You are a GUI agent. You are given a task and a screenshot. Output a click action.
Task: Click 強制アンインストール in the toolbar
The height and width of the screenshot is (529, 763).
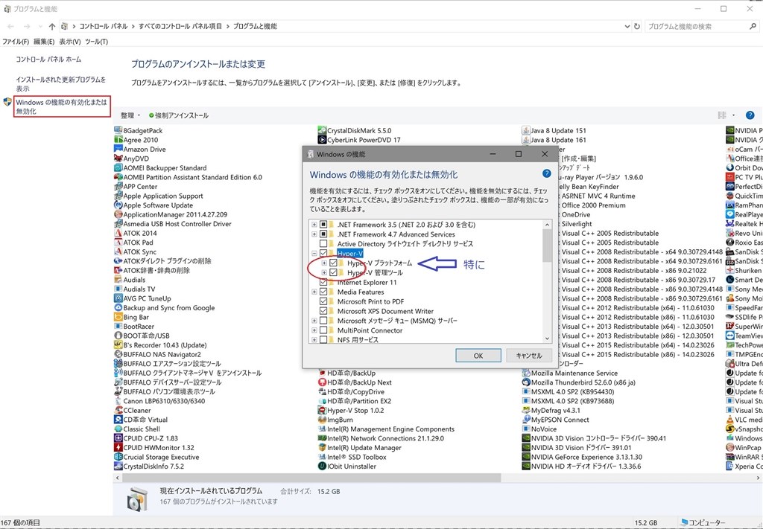pos(179,115)
